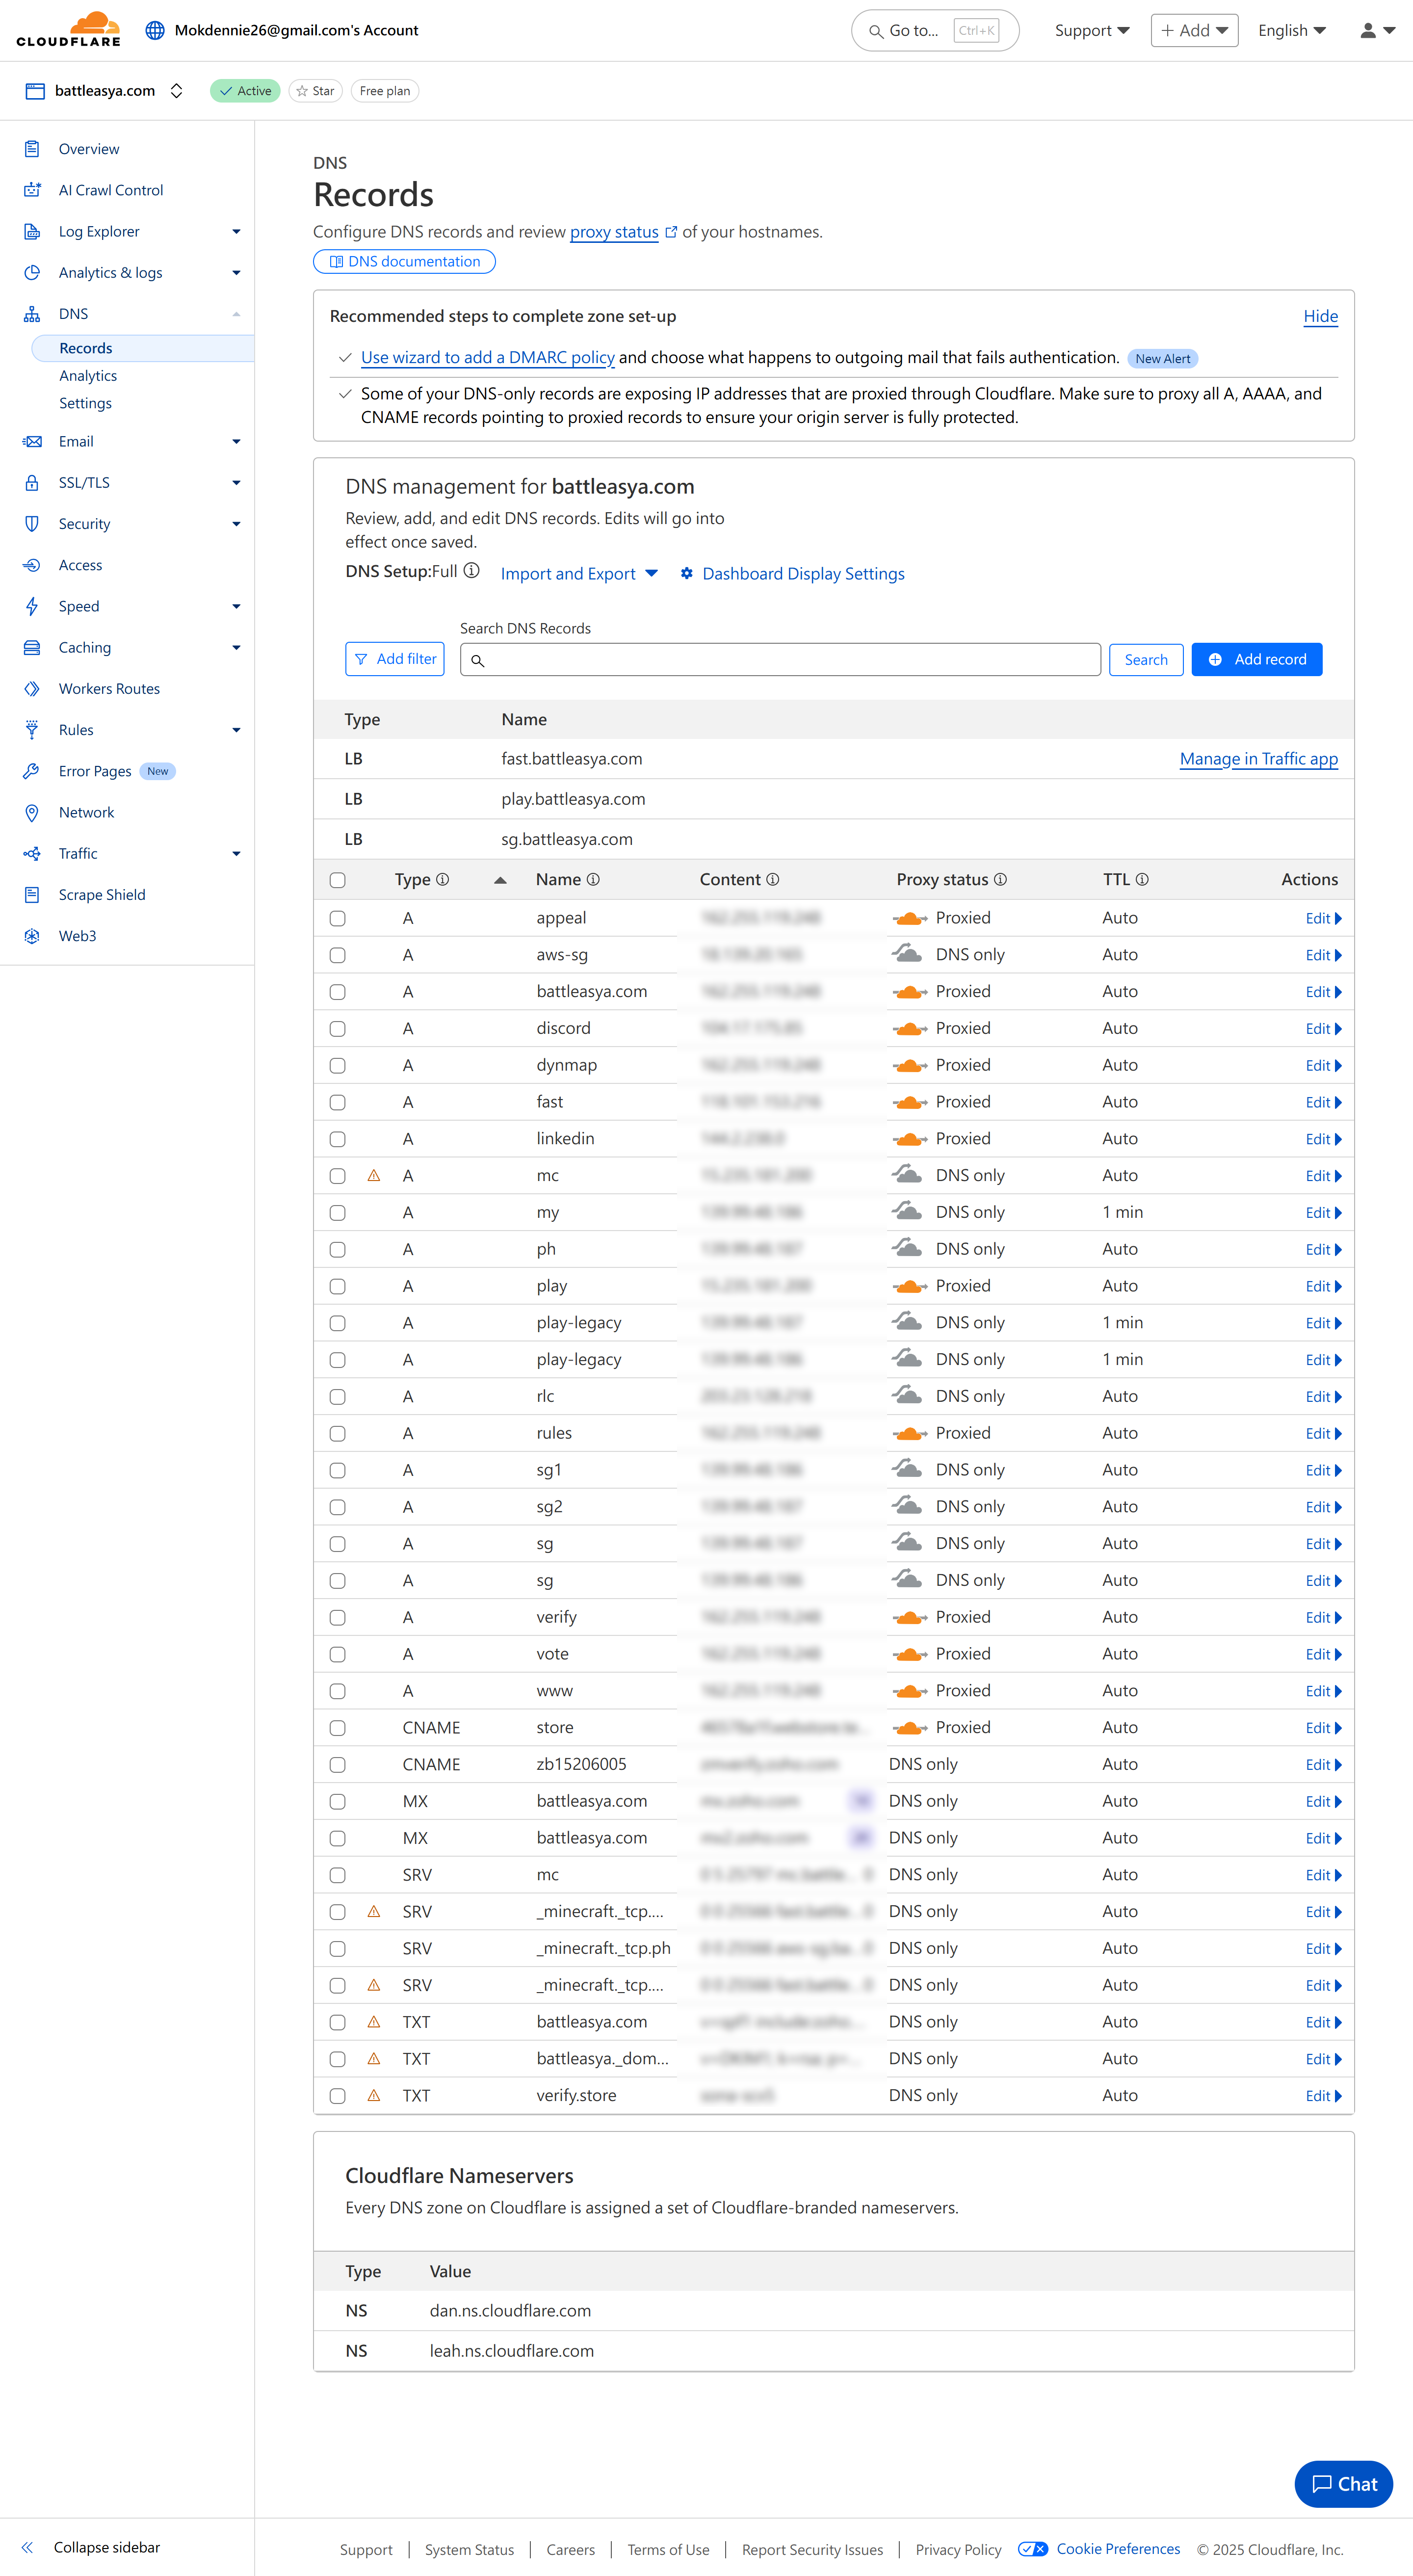Viewport: 1413px width, 2576px height.
Task: Open the Overview sidebar item
Action: 89,149
